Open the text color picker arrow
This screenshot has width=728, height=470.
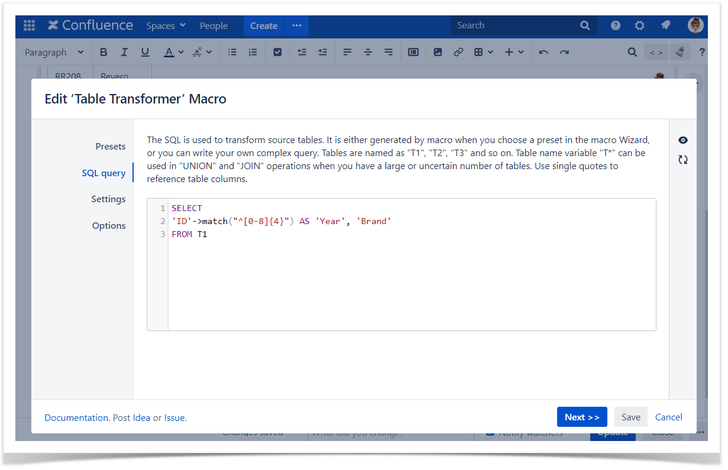[x=181, y=52]
